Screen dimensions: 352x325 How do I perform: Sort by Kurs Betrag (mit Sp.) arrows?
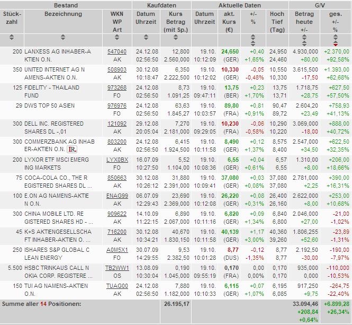pos(176,37)
